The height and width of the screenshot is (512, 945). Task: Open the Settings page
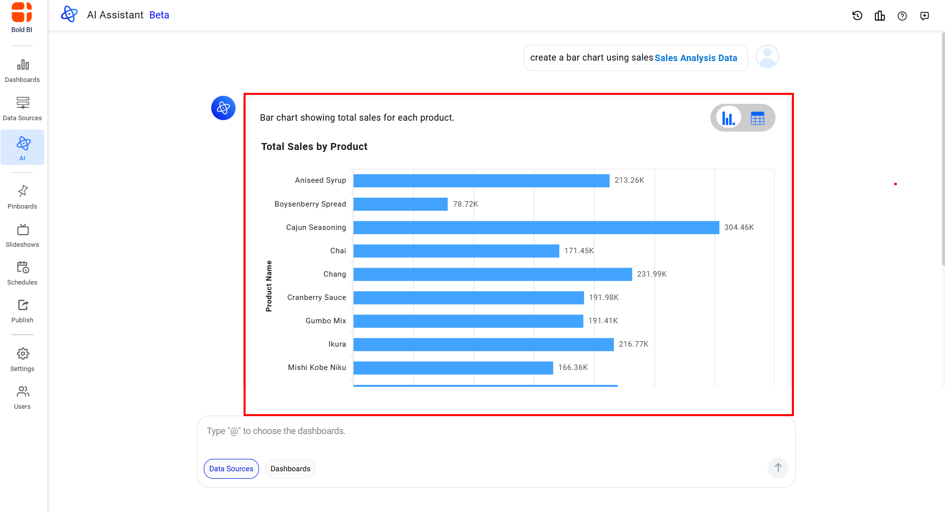click(x=22, y=360)
